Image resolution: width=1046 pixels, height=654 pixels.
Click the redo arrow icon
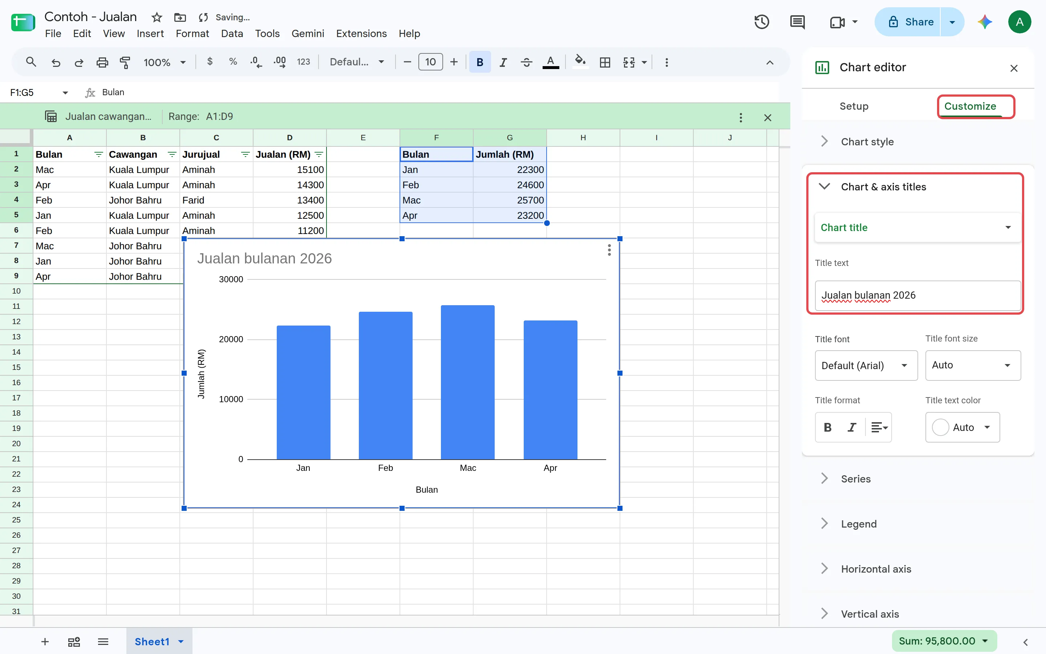coord(79,62)
